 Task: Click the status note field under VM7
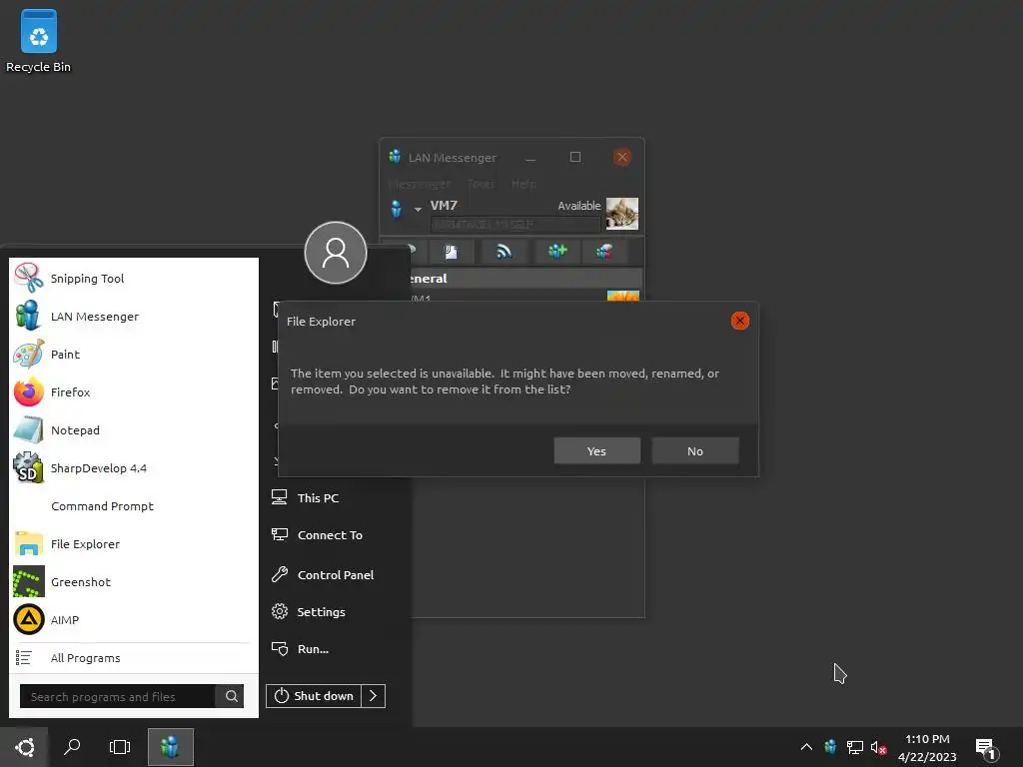tap(515, 225)
